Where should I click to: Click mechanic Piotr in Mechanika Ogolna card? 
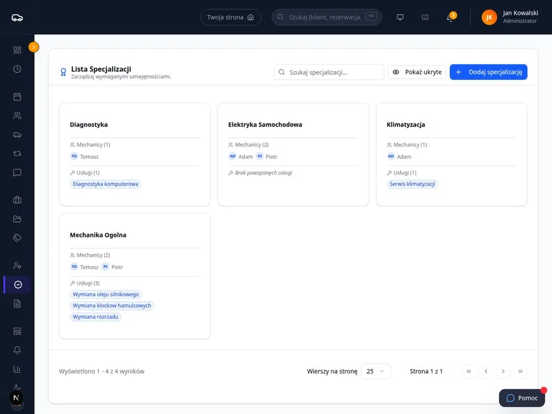click(113, 267)
